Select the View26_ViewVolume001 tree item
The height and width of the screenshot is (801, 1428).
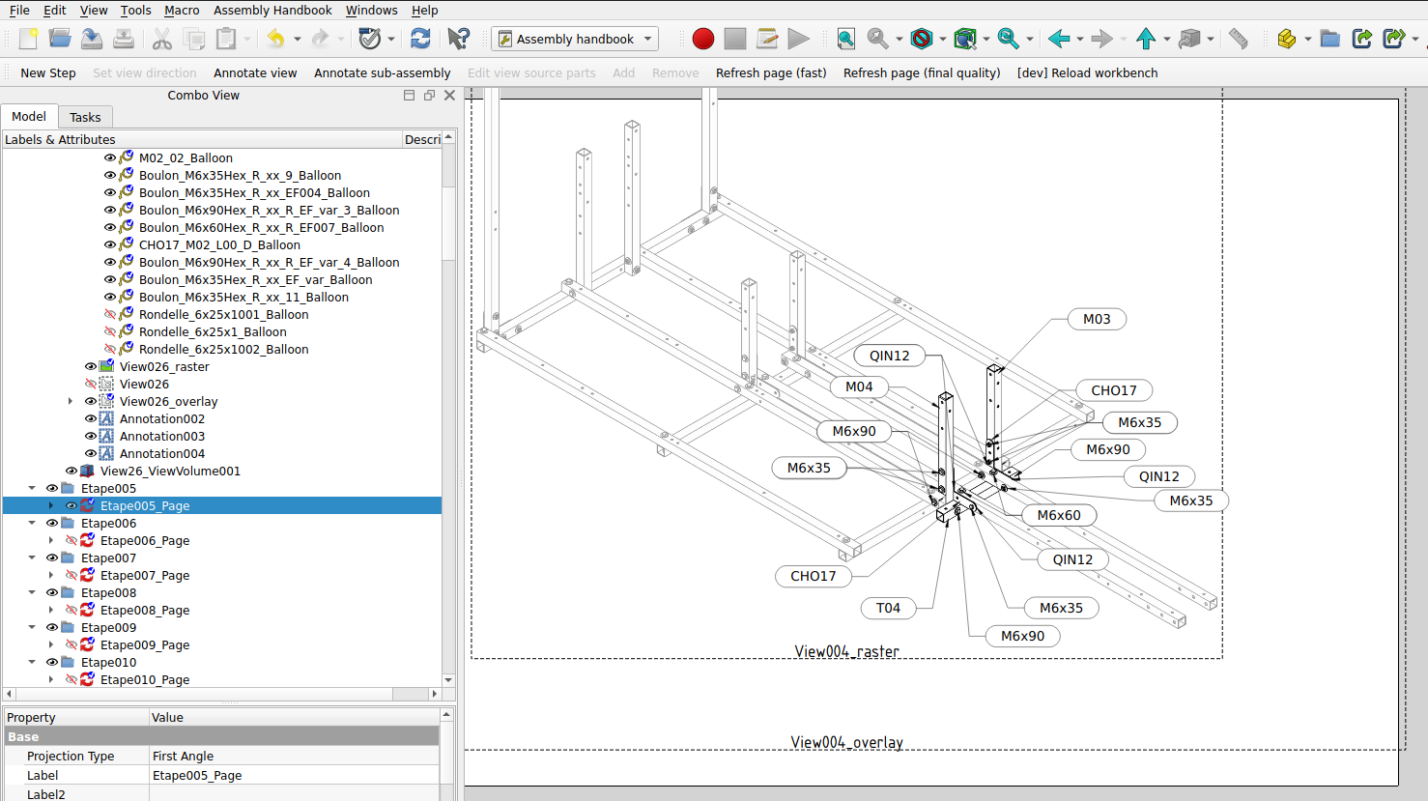pyautogui.click(x=170, y=472)
